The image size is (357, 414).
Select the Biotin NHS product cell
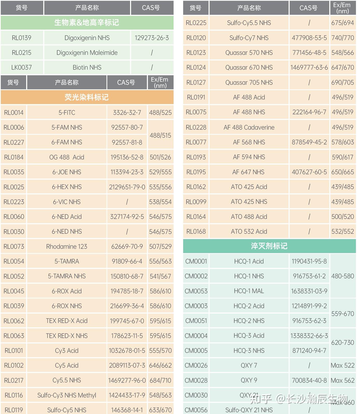[x=87, y=67]
